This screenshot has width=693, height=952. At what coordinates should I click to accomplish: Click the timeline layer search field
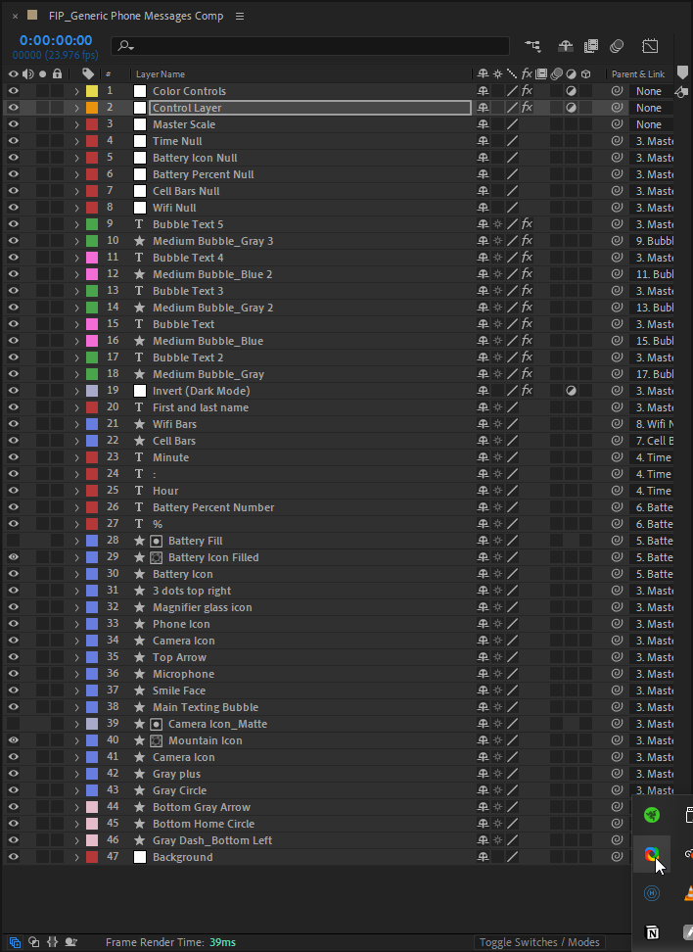(x=310, y=45)
